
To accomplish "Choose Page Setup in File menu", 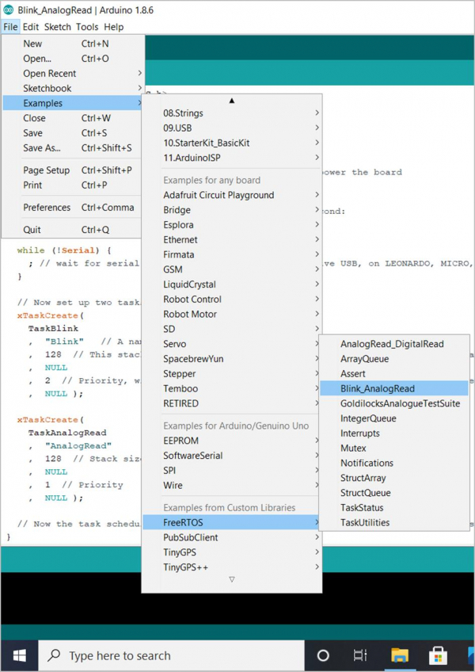I will (47, 170).
